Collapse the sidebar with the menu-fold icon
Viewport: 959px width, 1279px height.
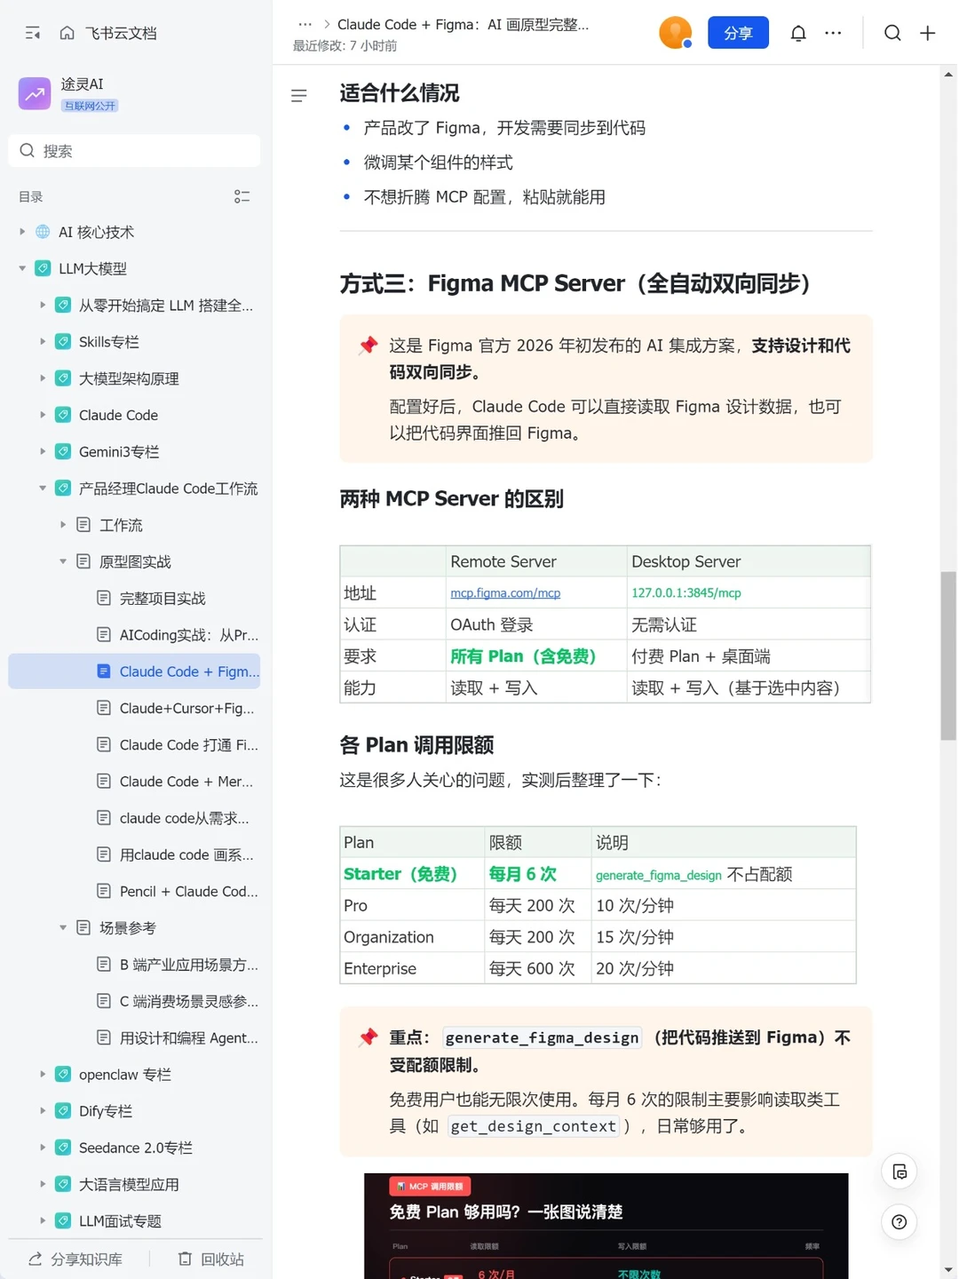click(x=33, y=33)
